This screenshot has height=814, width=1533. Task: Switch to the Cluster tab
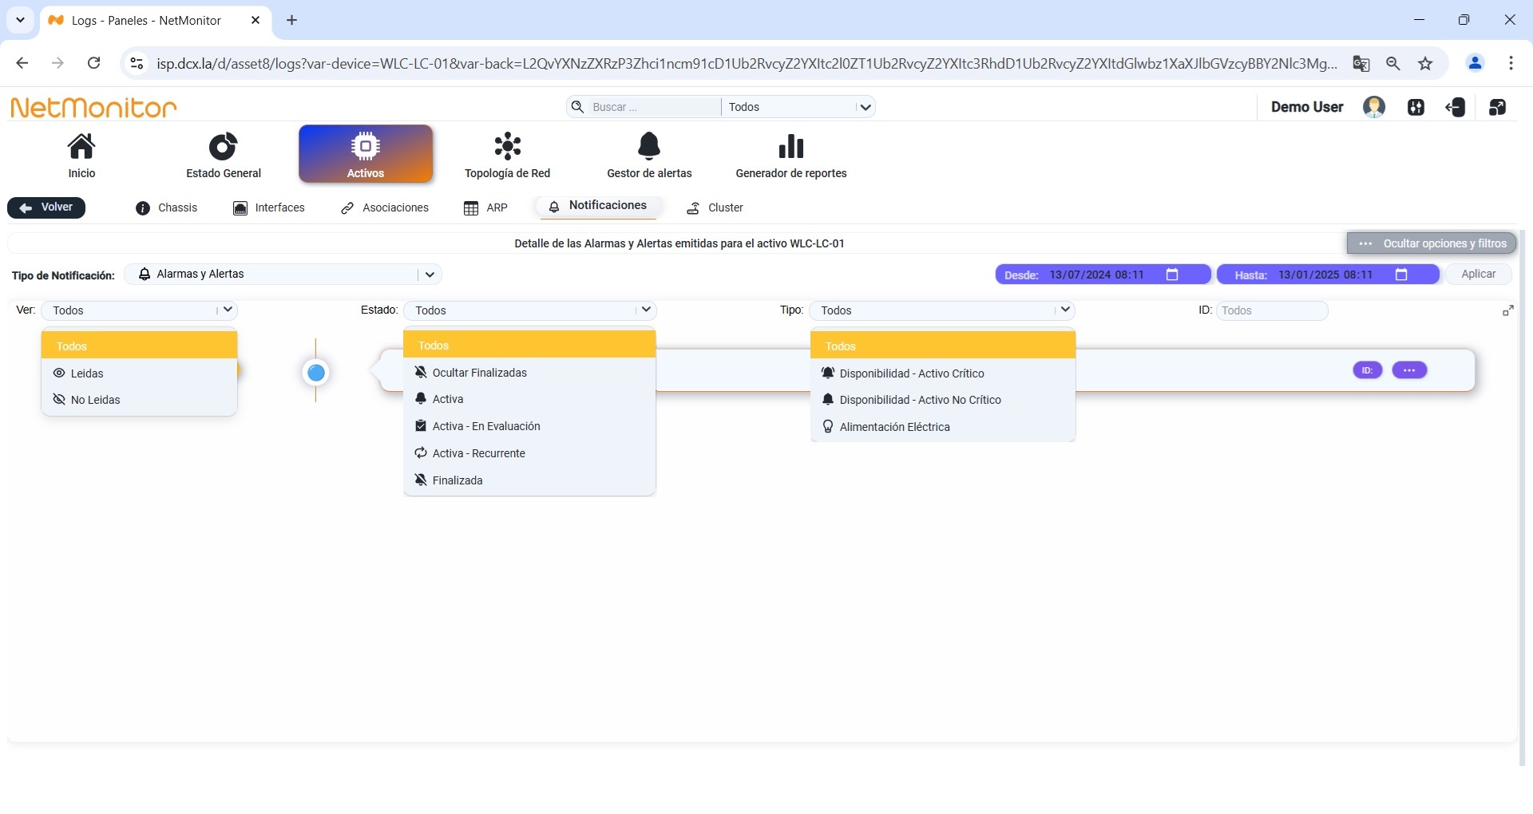point(715,207)
